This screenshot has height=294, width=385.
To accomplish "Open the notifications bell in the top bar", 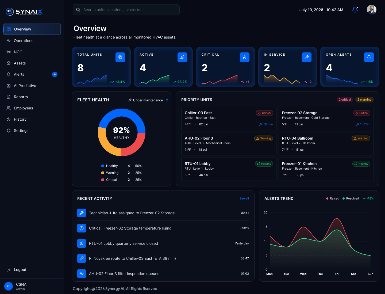I will tap(355, 10).
